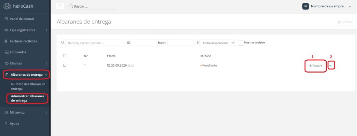Screen dimensions: 357x136
Task: Click the ESTADO column header
Action: click(x=205, y=55)
